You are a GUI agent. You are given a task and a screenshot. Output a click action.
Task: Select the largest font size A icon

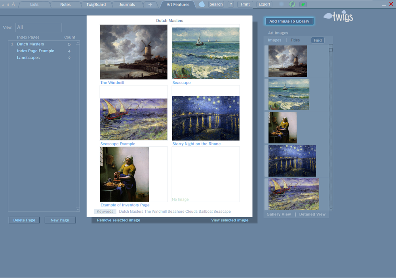[x=13, y=4]
